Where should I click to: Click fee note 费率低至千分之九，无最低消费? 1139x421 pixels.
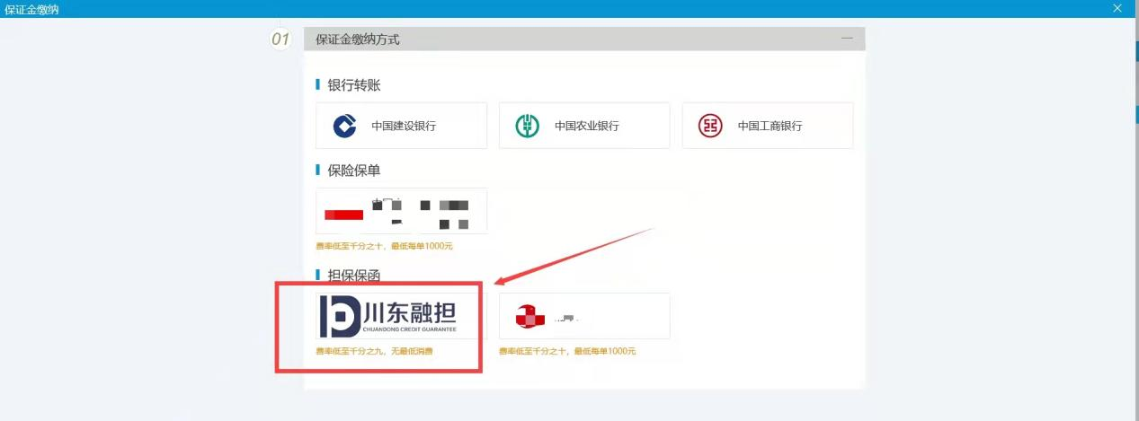tap(374, 351)
